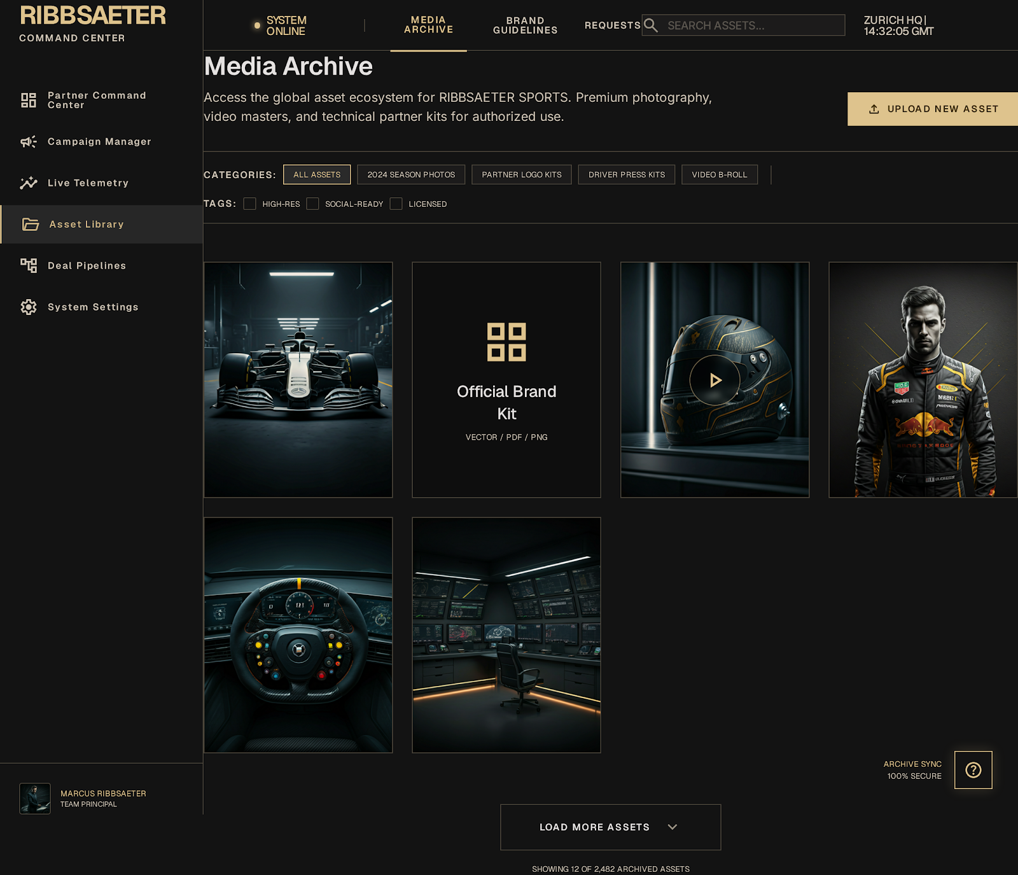Open the Official Brand Kit card
This screenshot has height=875, width=1018.
(506, 380)
